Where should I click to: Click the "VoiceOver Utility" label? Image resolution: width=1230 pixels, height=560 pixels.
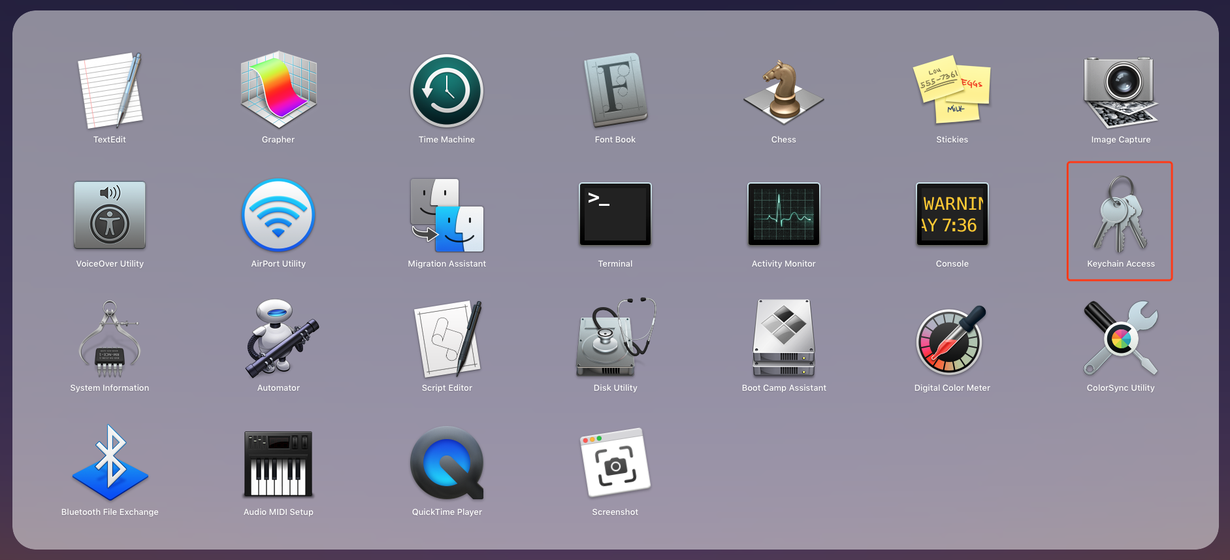[x=110, y=264]
